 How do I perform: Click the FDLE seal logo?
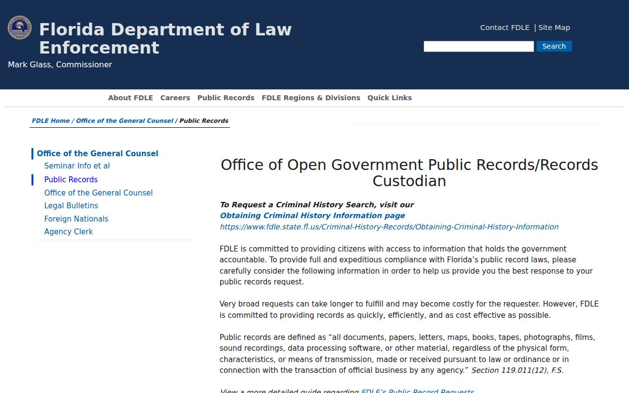20,28
